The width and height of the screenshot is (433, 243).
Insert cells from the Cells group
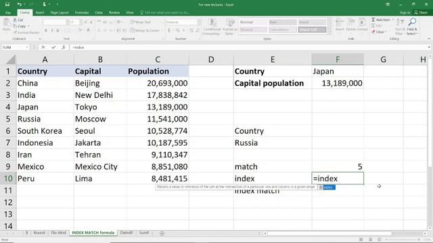point(340,25)
